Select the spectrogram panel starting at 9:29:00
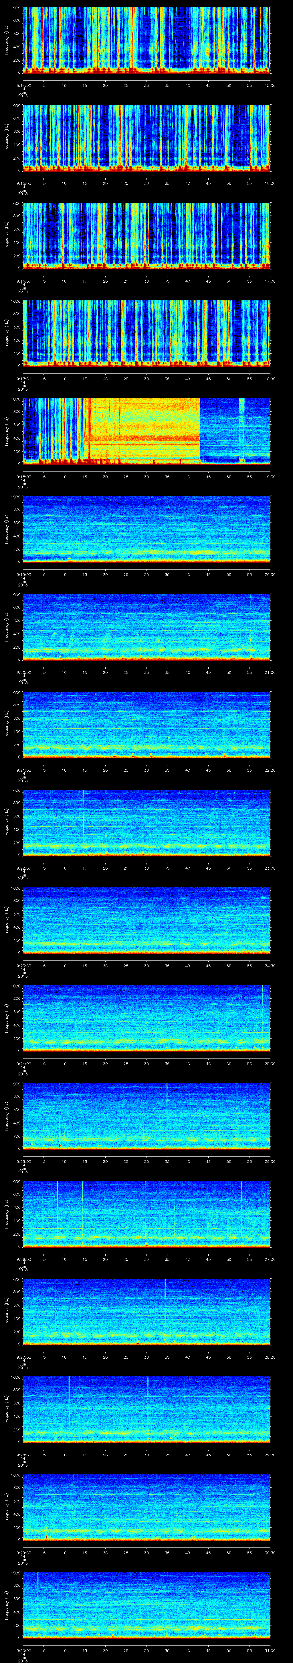Image resolution: width=293 pixels, height=1663 pixels. (147, 1507)
